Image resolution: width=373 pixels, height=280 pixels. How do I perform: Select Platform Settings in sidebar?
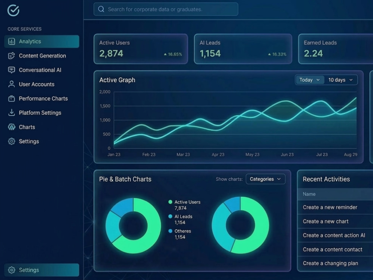(42, 113)
